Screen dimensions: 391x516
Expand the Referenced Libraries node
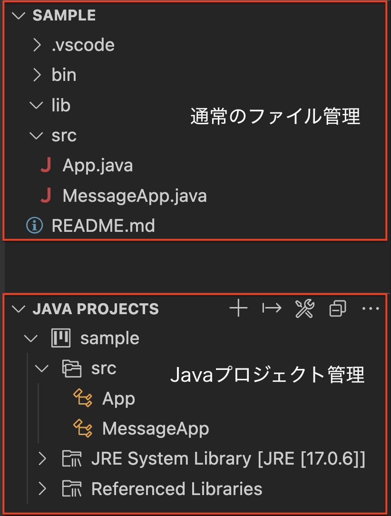[42, 489]
